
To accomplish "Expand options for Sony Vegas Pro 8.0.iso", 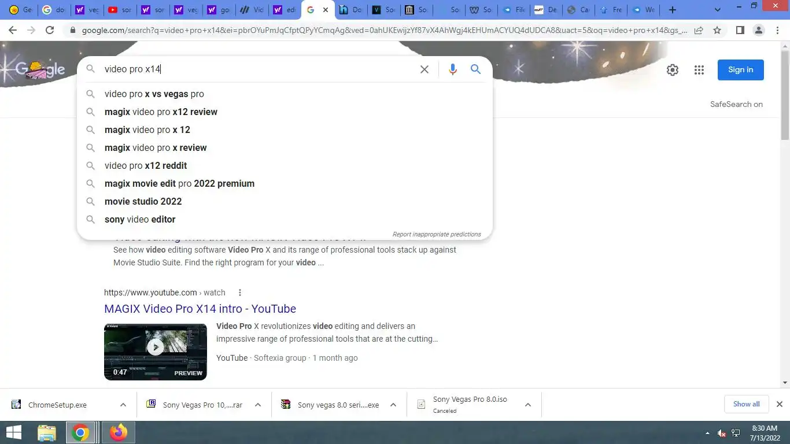I will [528, 405].
